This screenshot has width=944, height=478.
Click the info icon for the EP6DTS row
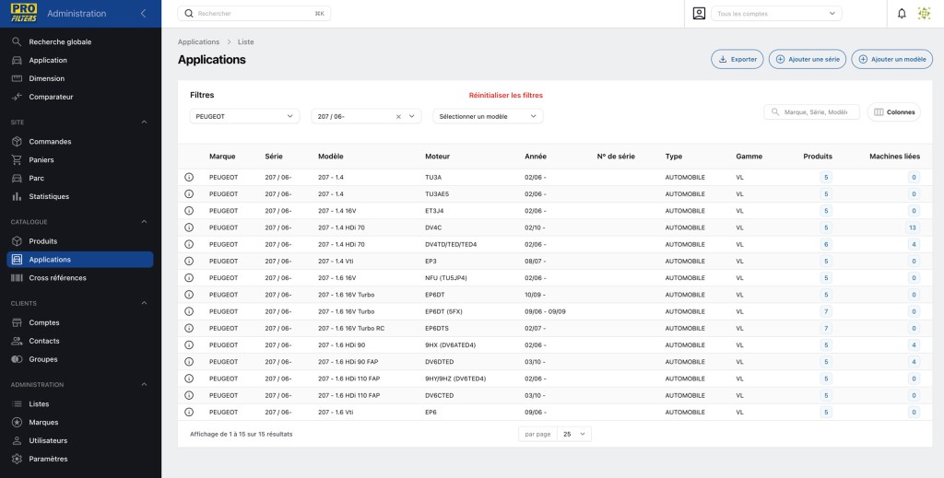point(189,328)
